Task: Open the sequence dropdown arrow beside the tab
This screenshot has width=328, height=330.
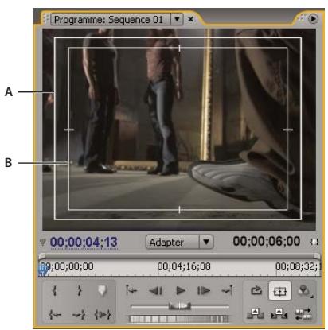Action: pos(177,19)
